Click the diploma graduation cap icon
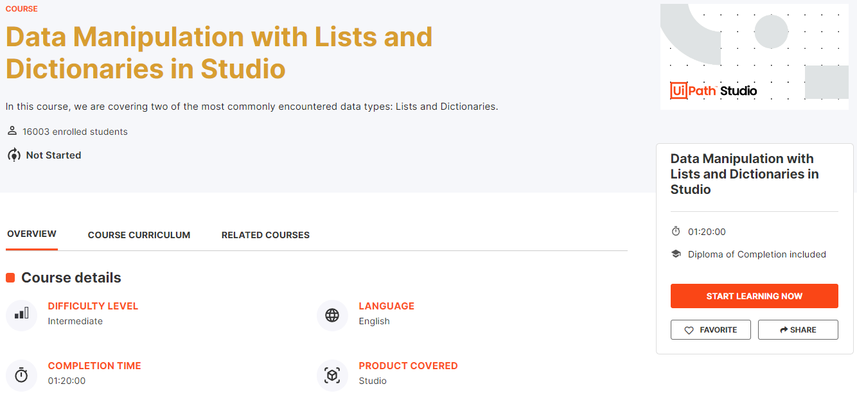Image resolution: width=857 pixels, height=400 pixels. tap(676, 254)
